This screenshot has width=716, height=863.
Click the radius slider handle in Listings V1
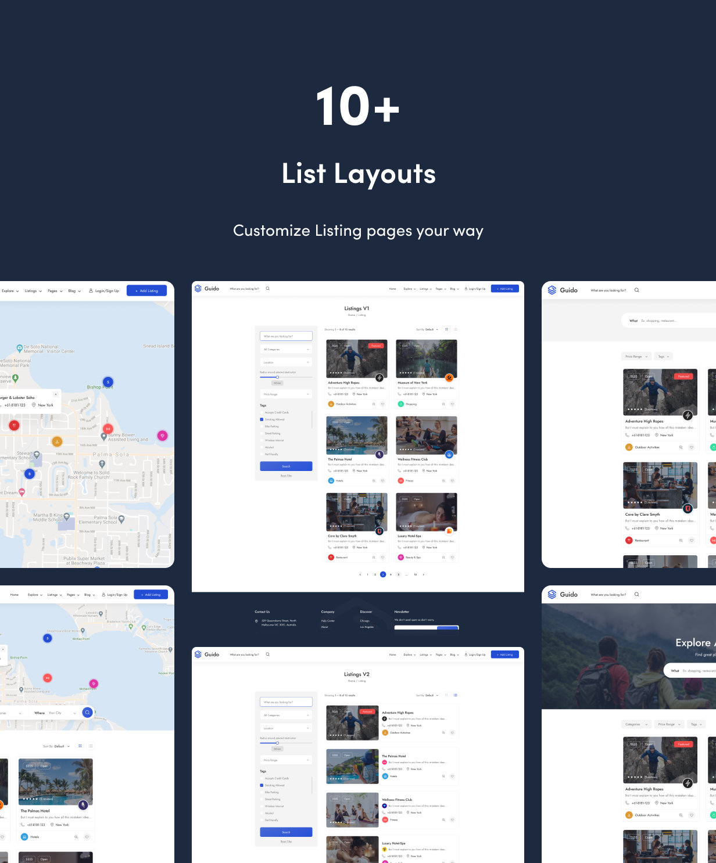277,377
